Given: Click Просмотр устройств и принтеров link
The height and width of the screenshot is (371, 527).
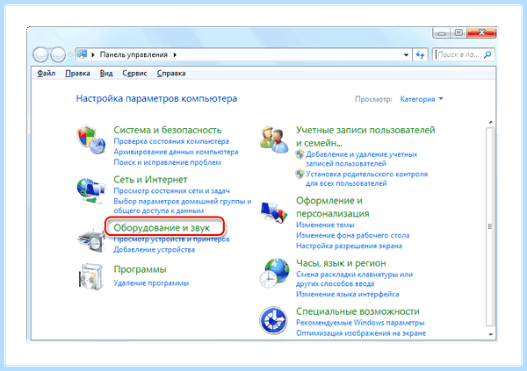Looking at the screenshot, I should point(171,239).
